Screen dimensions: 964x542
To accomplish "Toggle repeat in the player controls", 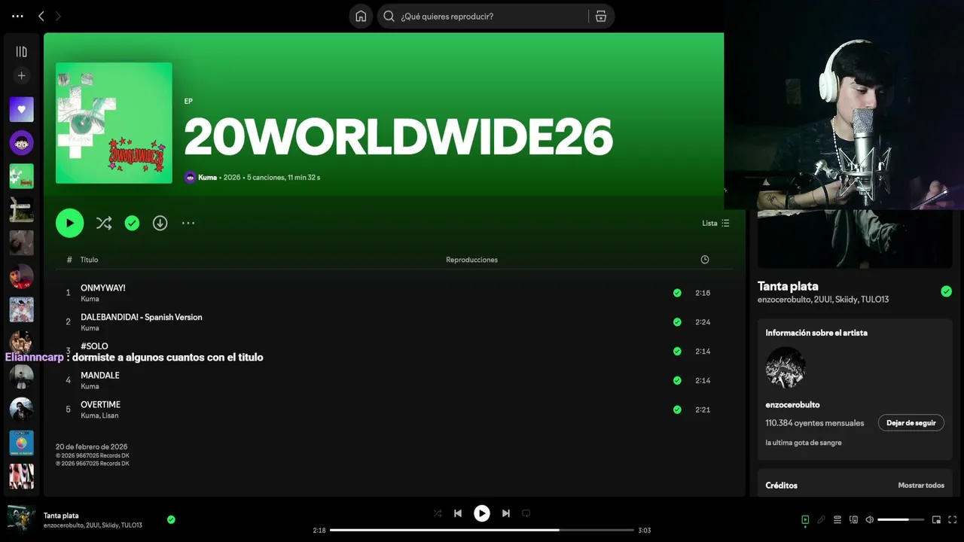I will (526, 513).
